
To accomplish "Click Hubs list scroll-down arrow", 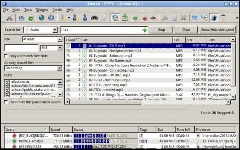I will (x=60, y=94).
